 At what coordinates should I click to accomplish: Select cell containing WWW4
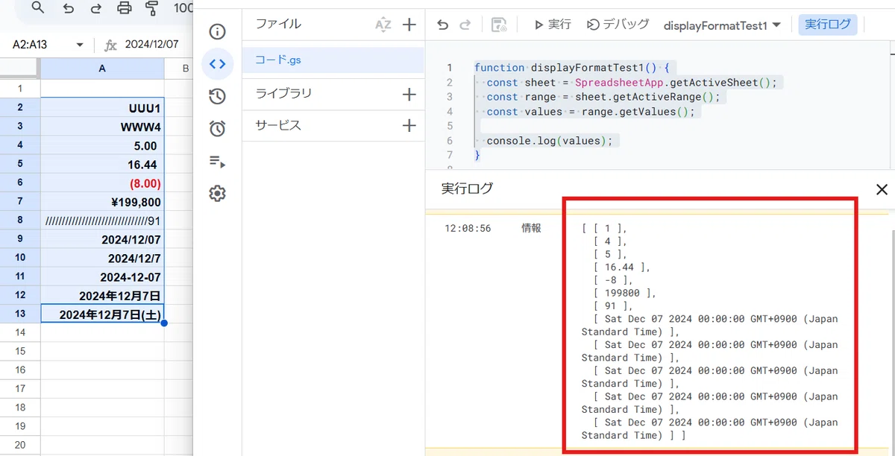tap(102, 127)
